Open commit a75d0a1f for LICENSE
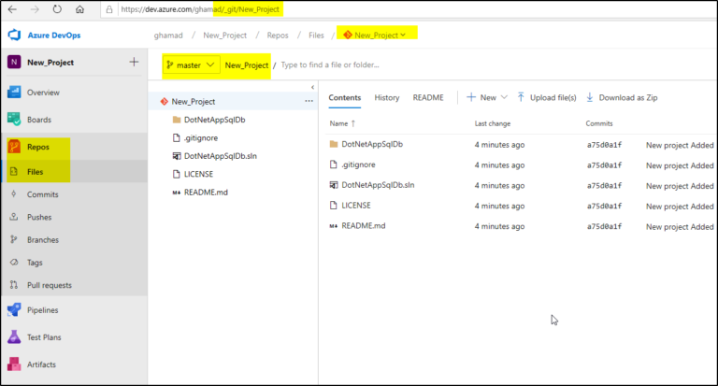 click(x=603, y=206)
